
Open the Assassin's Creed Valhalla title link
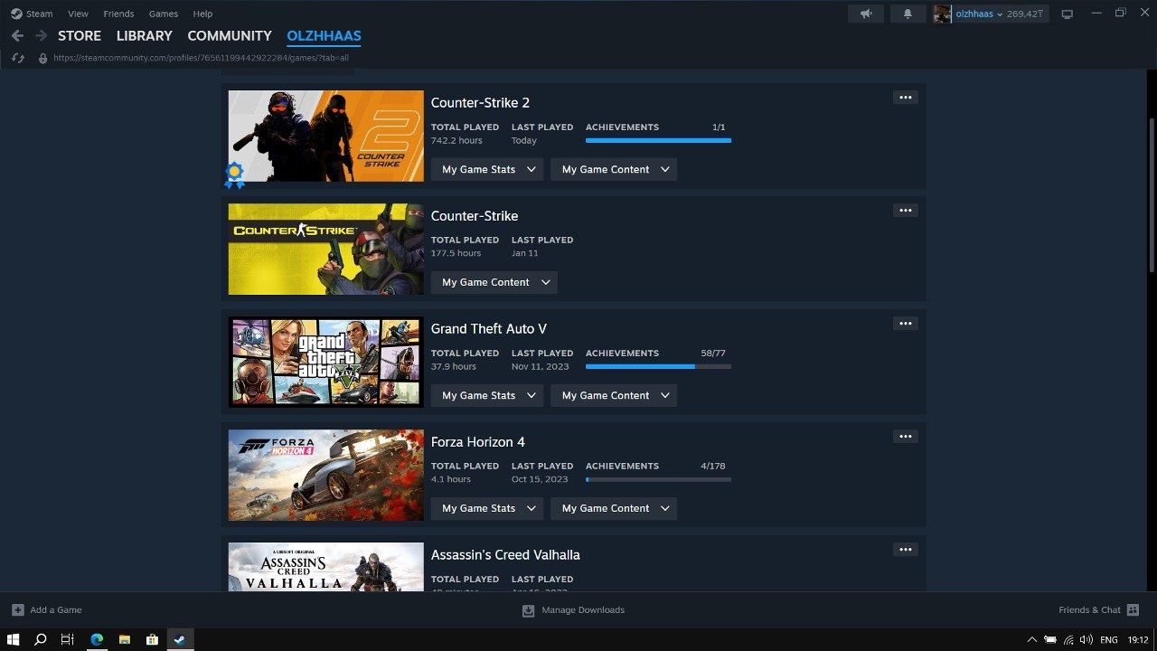click(505, 555)
